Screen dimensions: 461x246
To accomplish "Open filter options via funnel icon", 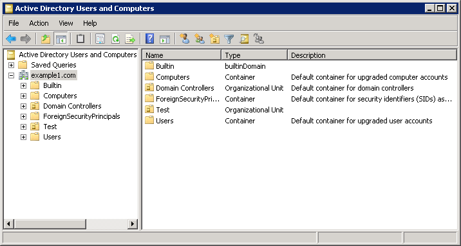I will pos(229,39).
